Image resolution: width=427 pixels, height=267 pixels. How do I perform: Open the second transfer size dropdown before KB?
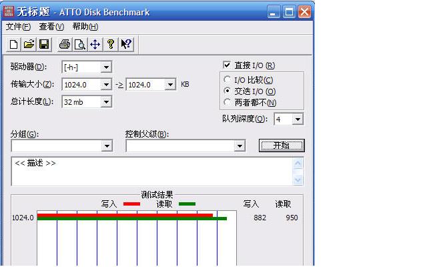tap(170, 85)
